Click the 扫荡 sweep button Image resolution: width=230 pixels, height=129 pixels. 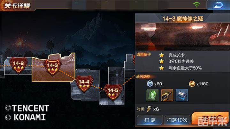coord(150,120)
